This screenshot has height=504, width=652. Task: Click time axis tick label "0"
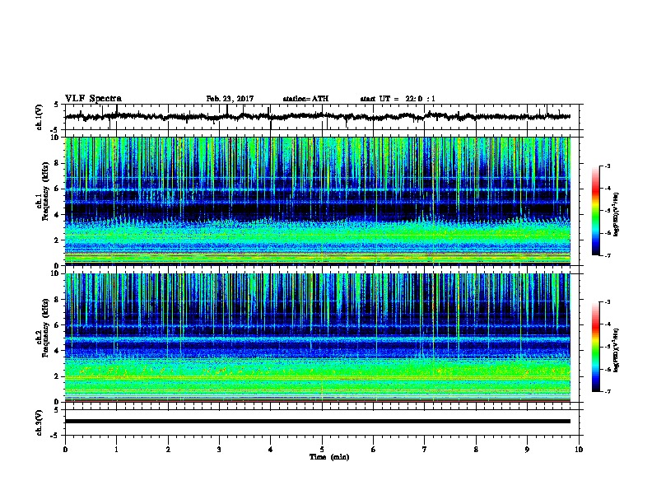65,450
